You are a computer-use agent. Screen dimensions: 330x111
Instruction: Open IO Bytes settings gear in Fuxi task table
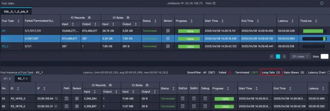[x=128, y=18]
